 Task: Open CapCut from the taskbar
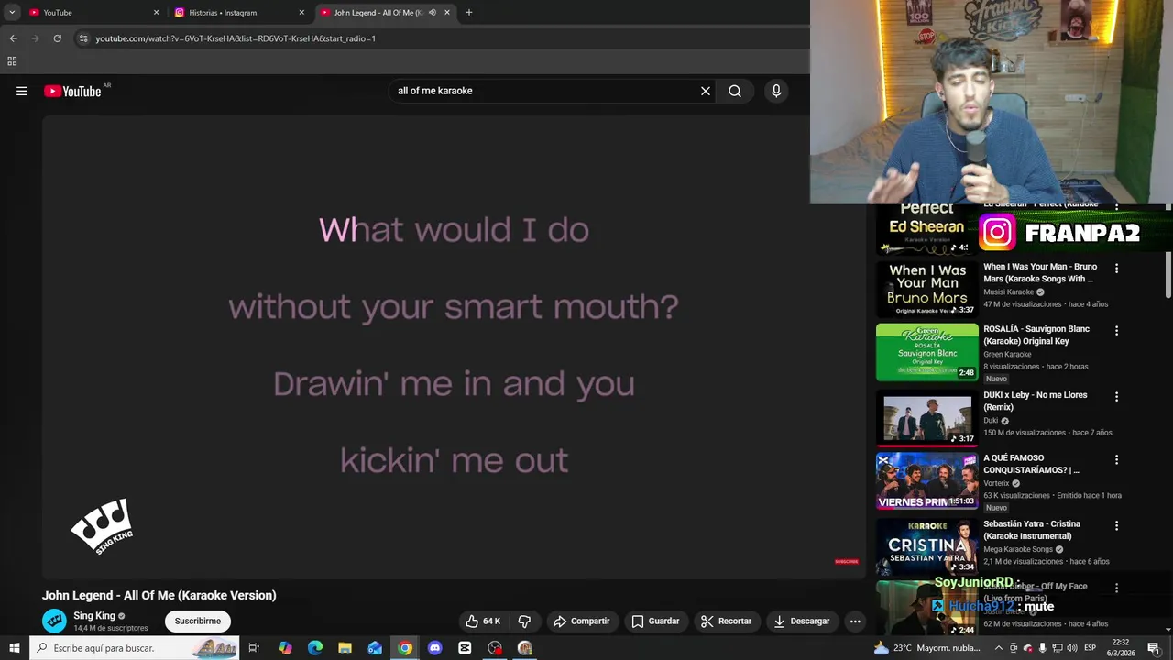click(x=465, y=648)
